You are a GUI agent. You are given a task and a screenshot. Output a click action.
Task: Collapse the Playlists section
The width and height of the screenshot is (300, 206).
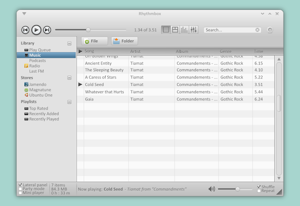pyautogui.click(x=69, y=102)
